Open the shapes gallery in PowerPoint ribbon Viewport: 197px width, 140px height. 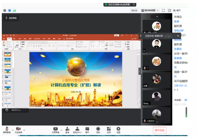[x=97, y=44]
